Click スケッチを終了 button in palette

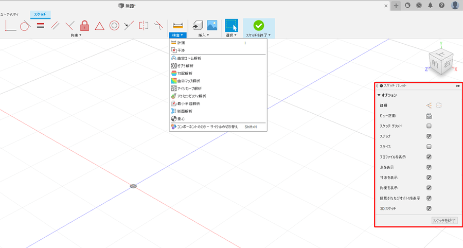point(444,221)
